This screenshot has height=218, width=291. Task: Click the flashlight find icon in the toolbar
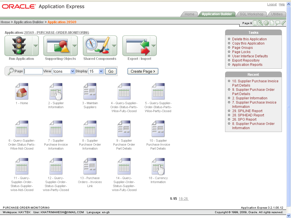point(283,23)
